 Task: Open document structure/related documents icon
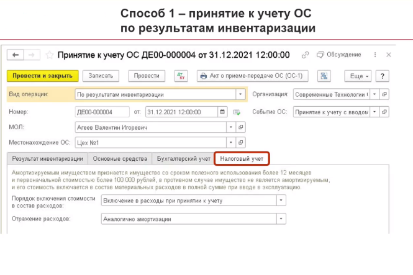coord(324,76)
